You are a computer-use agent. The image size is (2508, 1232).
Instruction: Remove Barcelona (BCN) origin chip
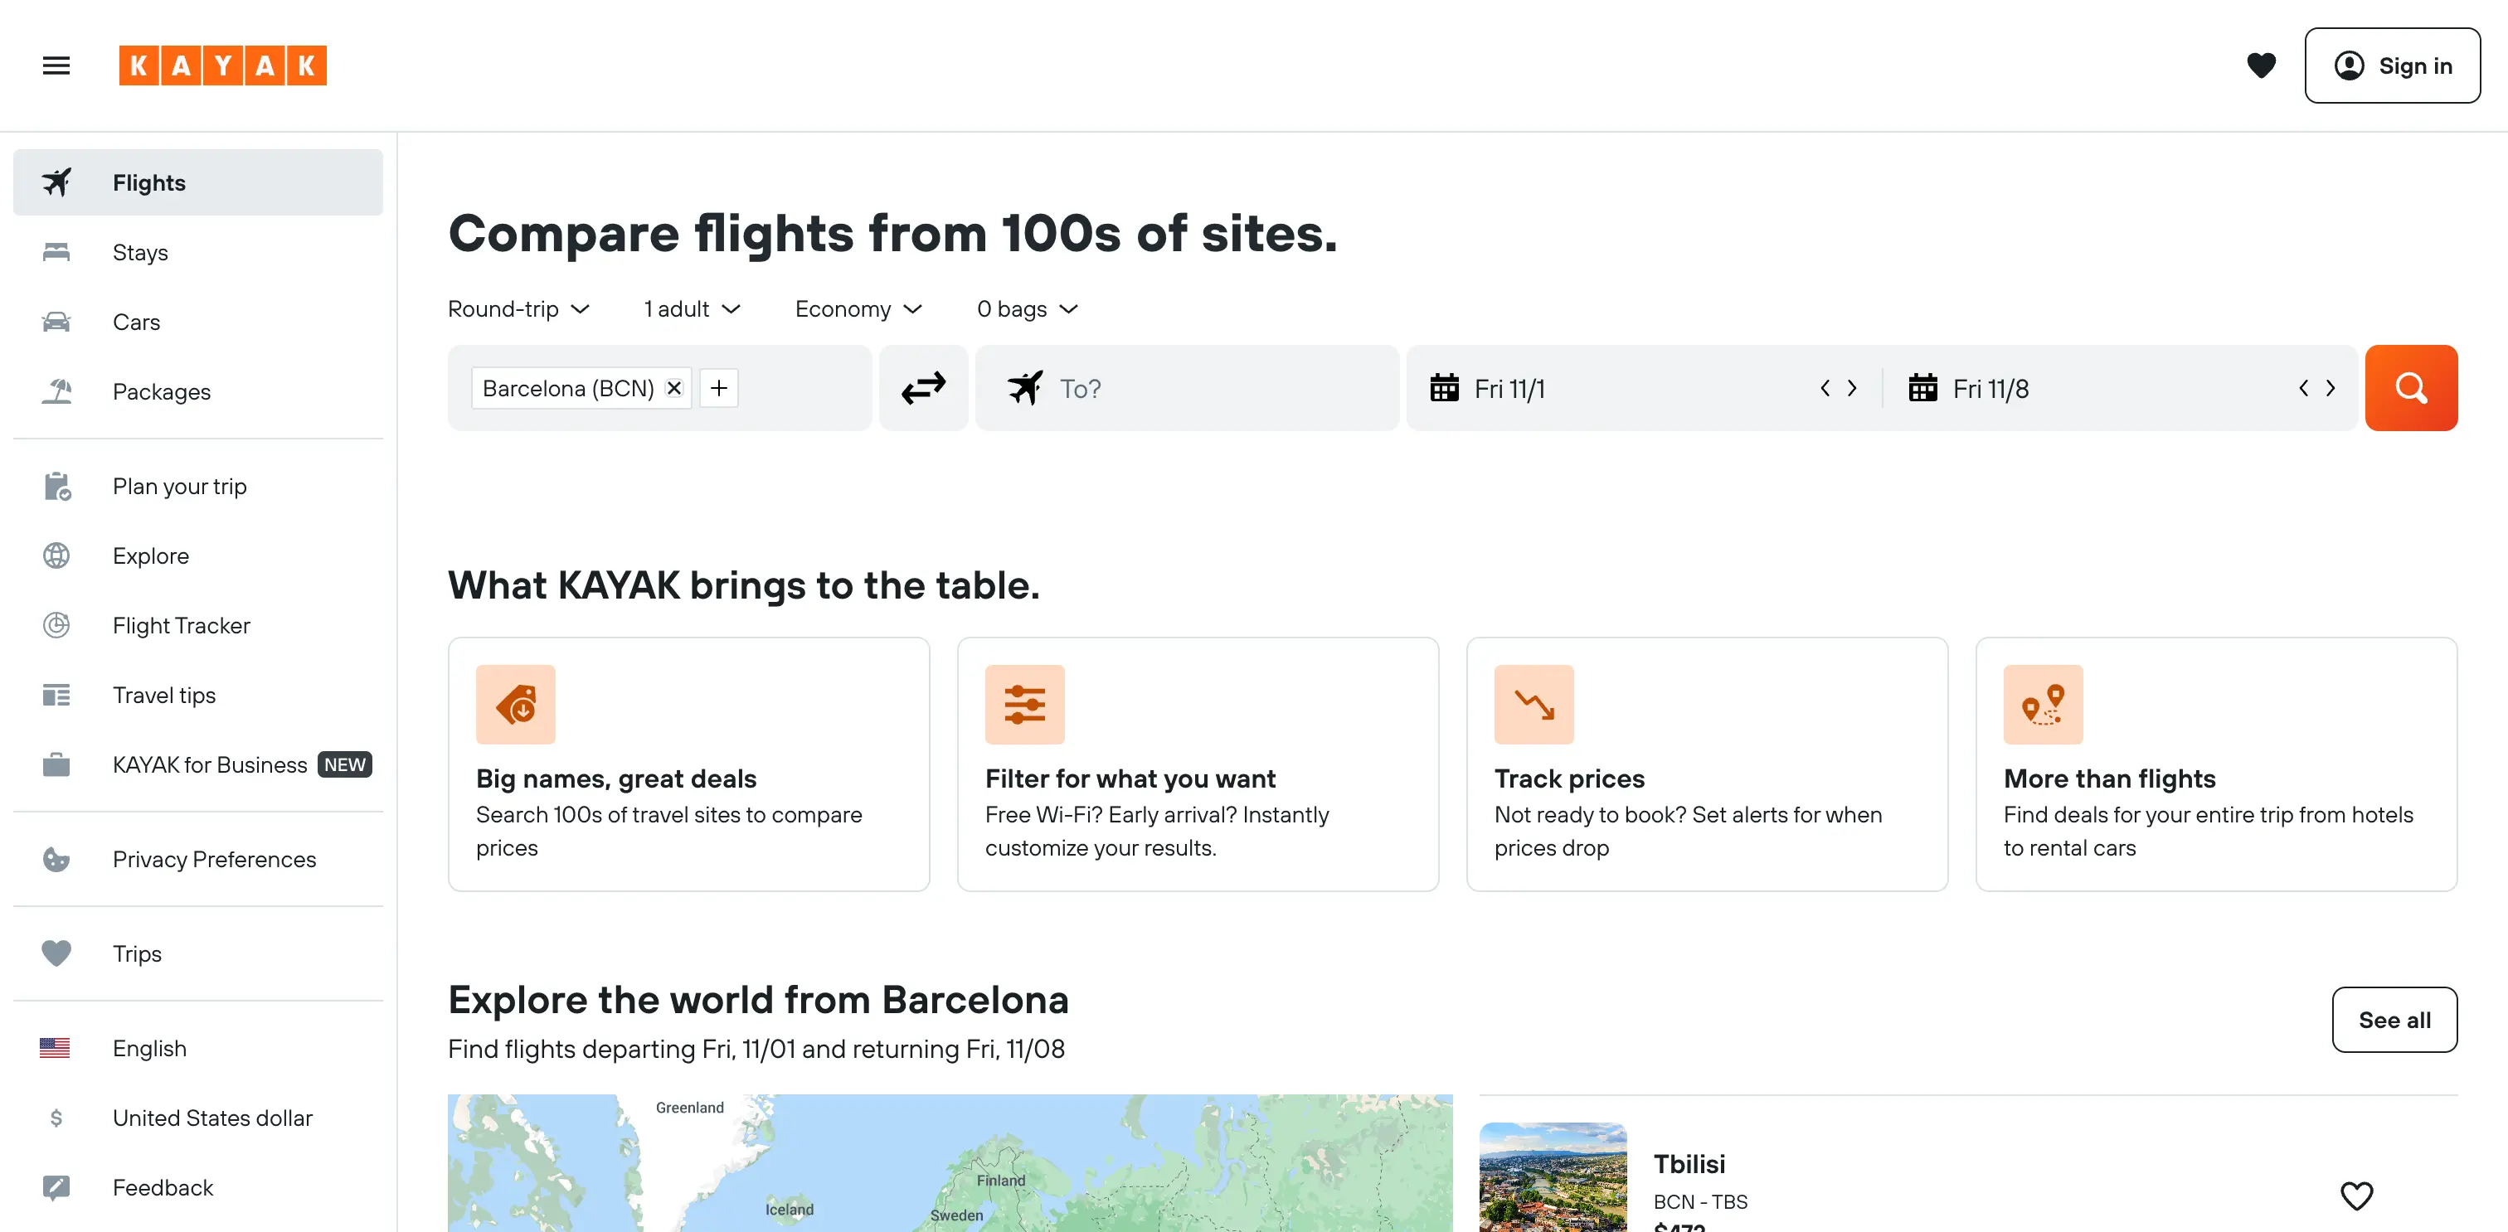pos(673,388)
